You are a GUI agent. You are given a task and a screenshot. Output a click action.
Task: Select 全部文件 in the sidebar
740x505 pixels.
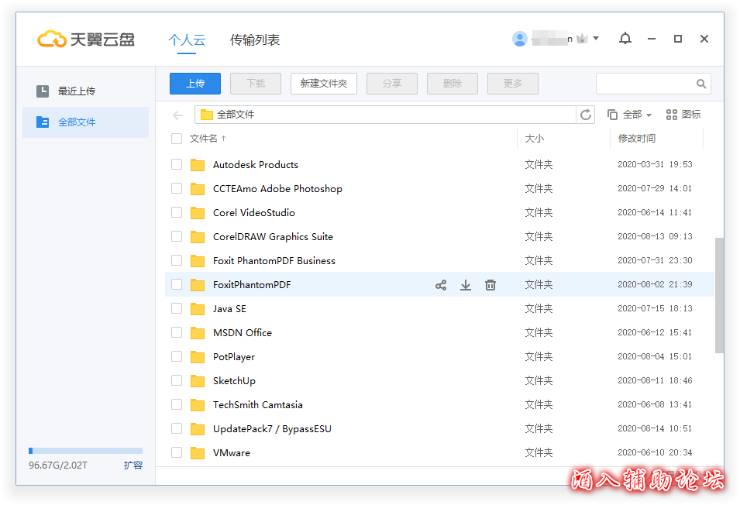85,122
